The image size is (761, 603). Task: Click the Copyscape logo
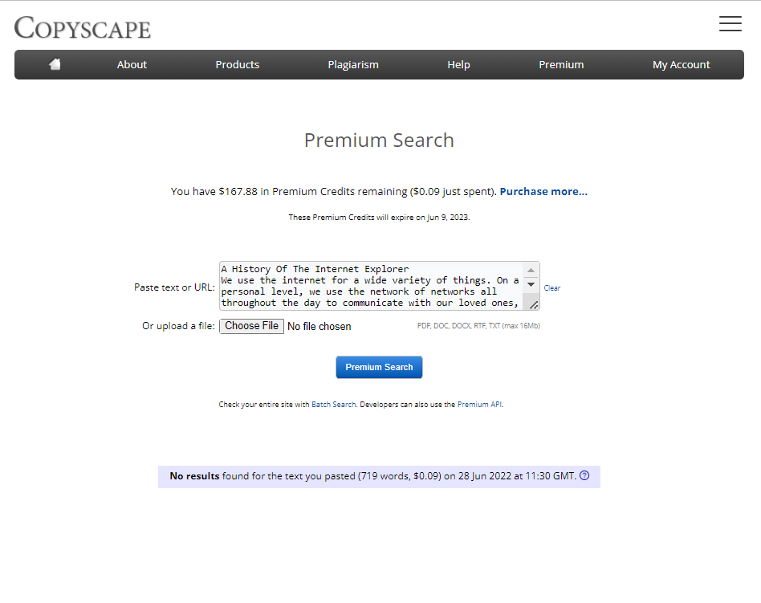(83, 27)
